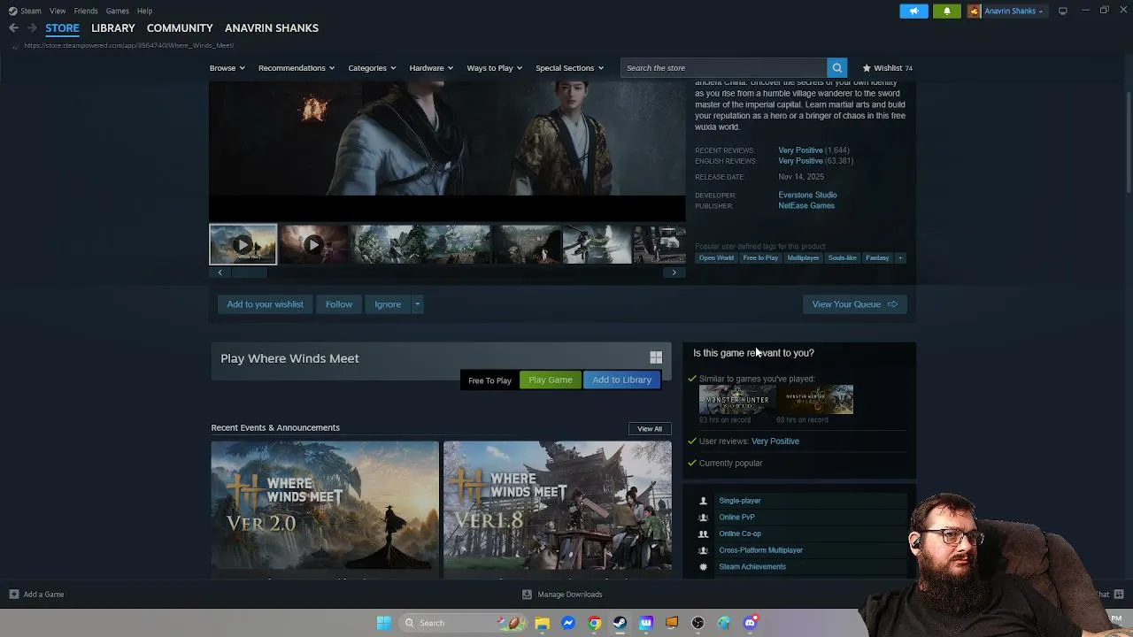Viewport: 1133px width, 637px height.
Task: Open the Games menu
Action: [118, 11]
